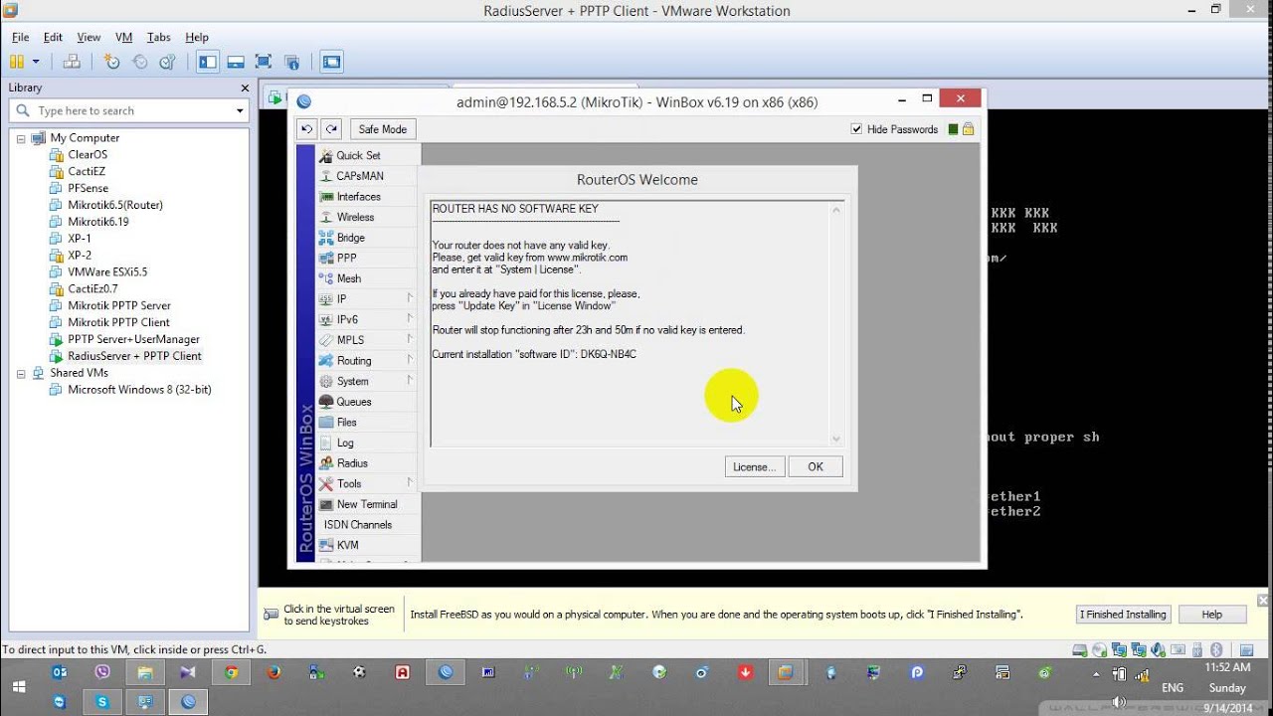Screen dimensions: 1273x716
Task: Select the PFSense virtual machine
Action: (88, 188)
